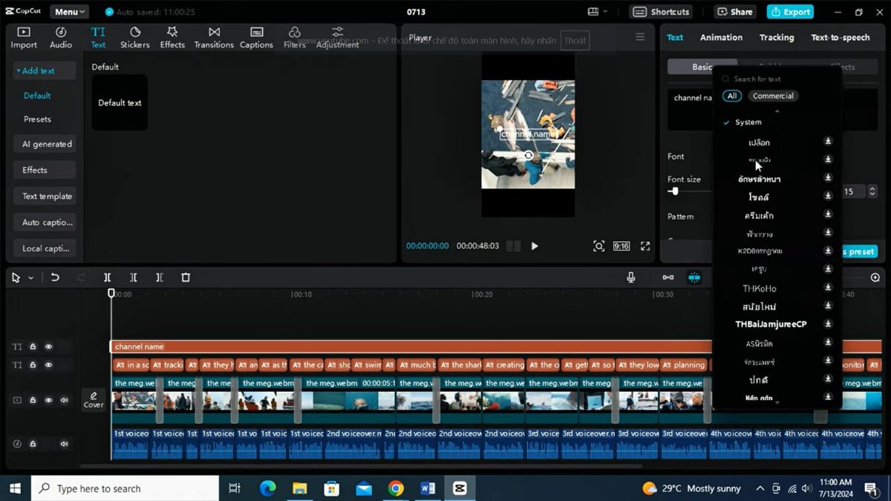
Task: Lock the channel name text track
Action: [x=32, y=346]
